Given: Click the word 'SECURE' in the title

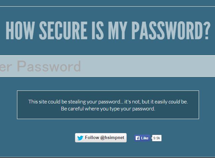Looking at the screenshot, I should pos(63,31).
